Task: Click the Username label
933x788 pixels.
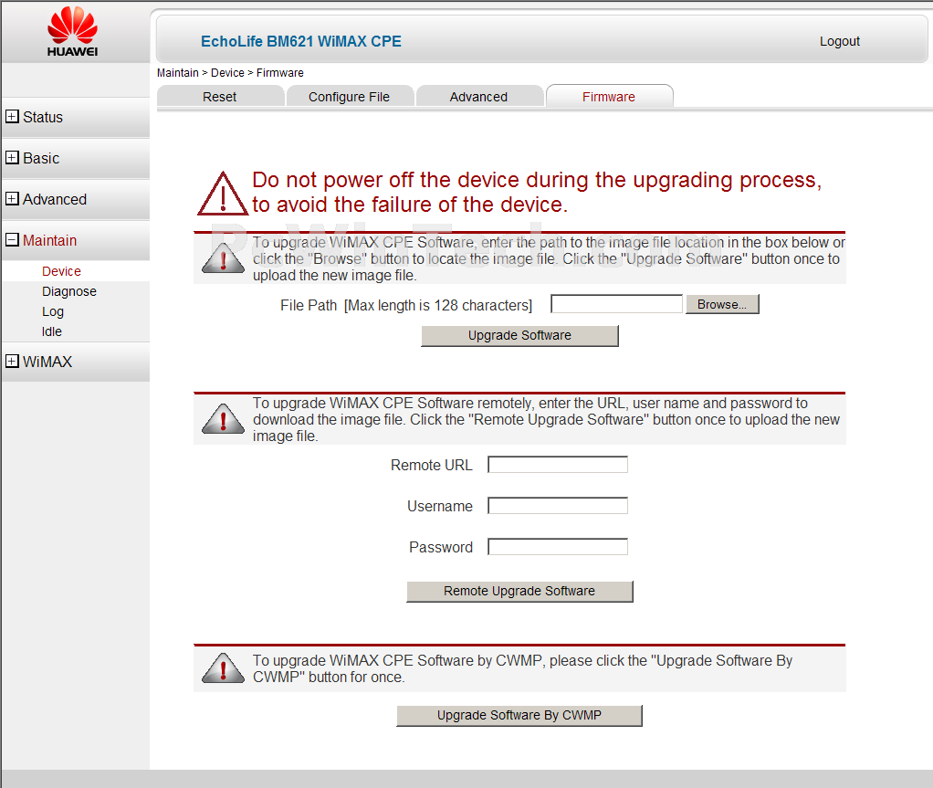Action: (440, 507)
